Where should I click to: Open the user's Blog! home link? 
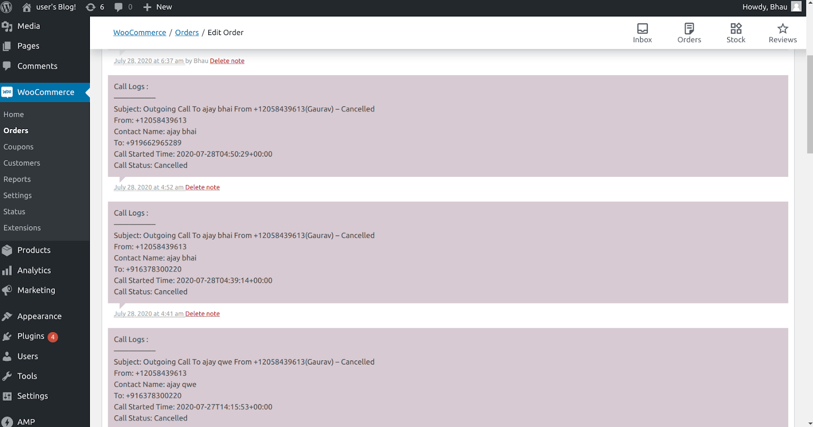click(x=49, y=7)
